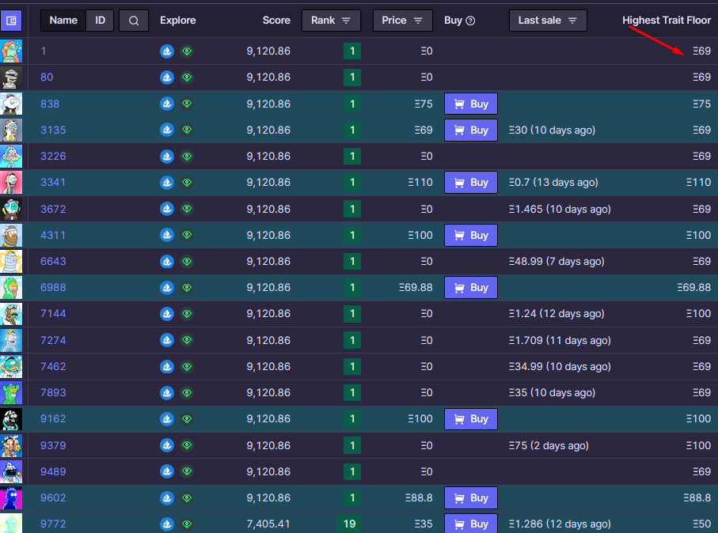Click the Explore column header
This screenshot has height=533, width=718.
pos(177,21)
